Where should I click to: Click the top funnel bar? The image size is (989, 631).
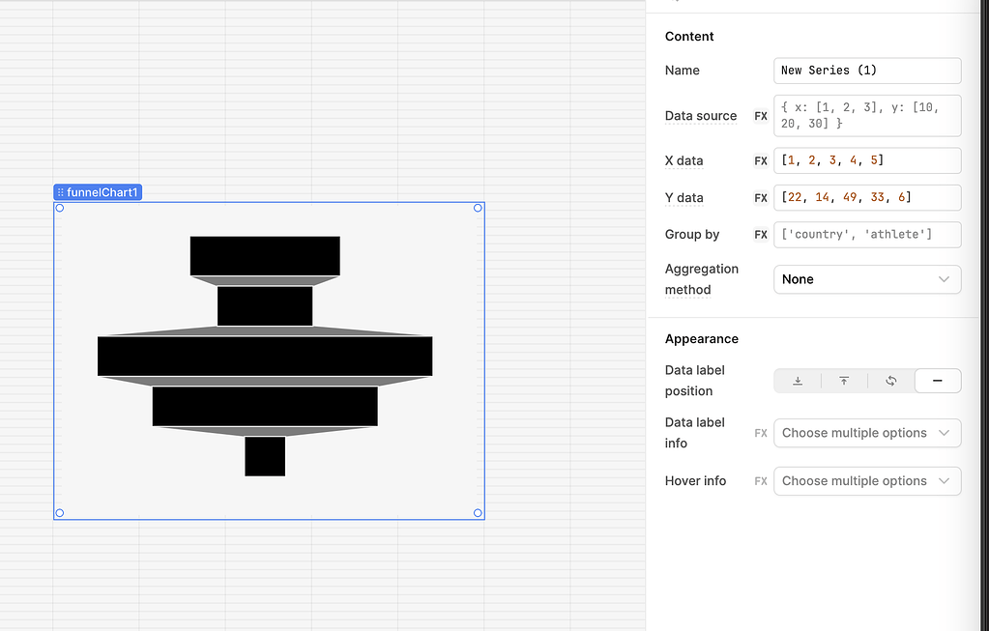(265, 256)
